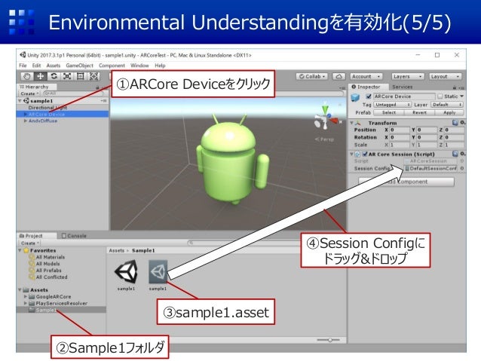The width and height of the screenshot is (481, 361).
Task: Open the Help menu
Action: pos(160,66)
